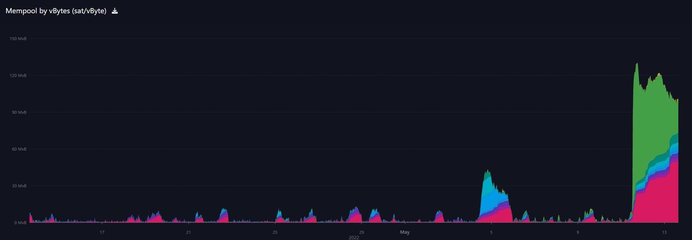Select the 120 MvB axis label
Screen dimensions: 692x240
coord(18,75)
